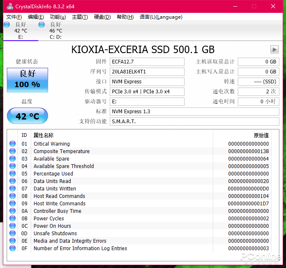Select the E: drive tab at 42 °C
The width and height of the screenshot is (286, 268).
coord(20,31)
